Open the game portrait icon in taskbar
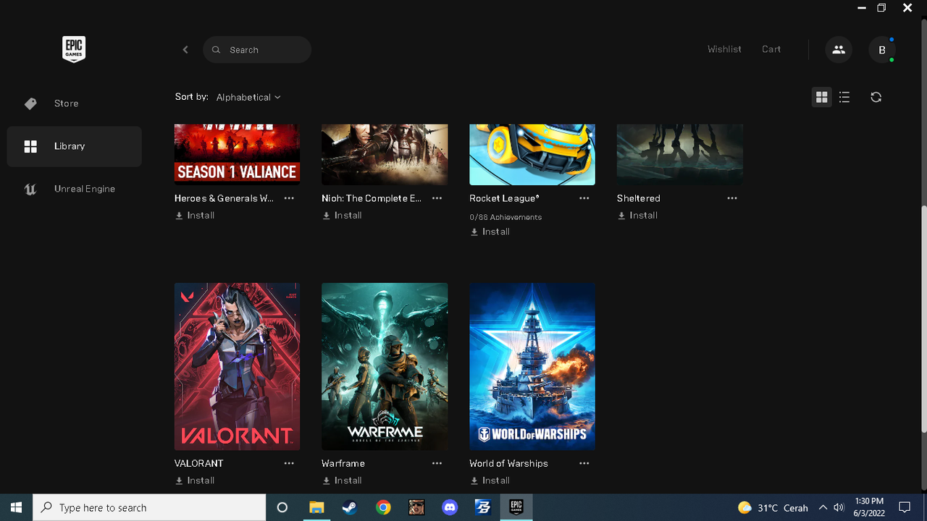 (416, 507)
